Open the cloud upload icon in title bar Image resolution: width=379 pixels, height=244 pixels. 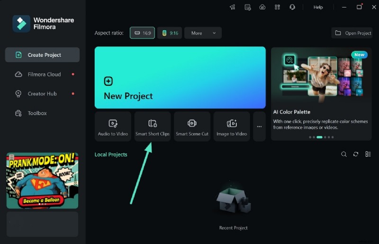(262, 7)
